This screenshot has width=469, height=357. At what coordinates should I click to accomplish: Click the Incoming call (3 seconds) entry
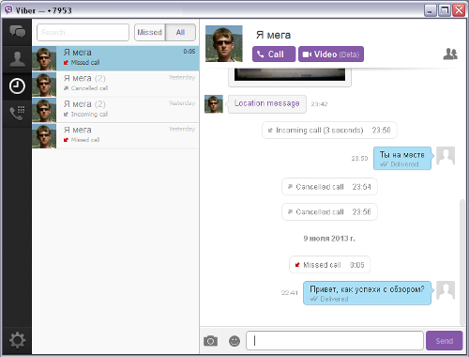pos(329,130)
